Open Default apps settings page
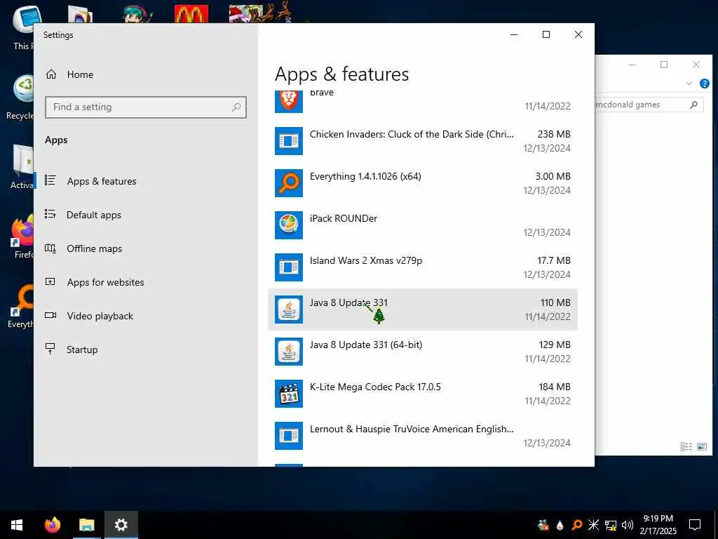This screenshot has width=718, height=539. pos(94,215)
